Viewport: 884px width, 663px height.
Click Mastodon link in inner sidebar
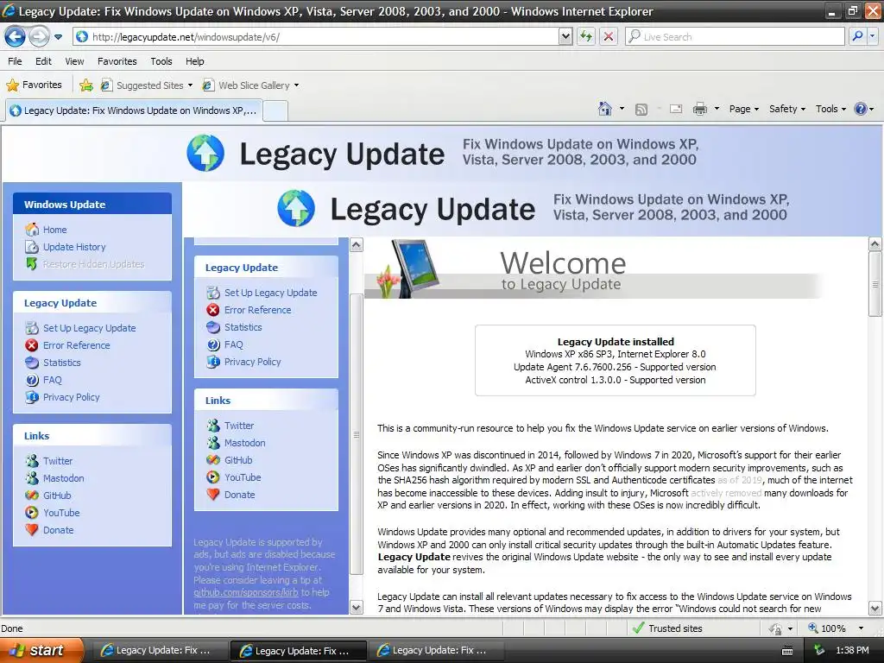[244, 443]
